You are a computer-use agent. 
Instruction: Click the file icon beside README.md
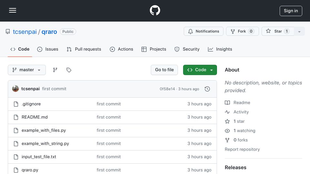pos(16,117)
